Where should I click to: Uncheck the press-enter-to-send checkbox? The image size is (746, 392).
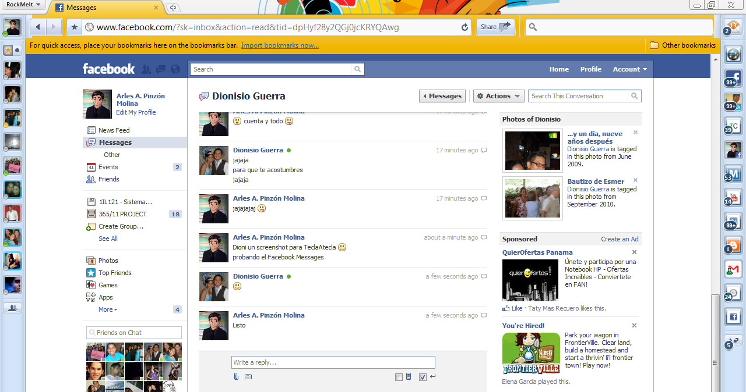[x=423, y=377]
